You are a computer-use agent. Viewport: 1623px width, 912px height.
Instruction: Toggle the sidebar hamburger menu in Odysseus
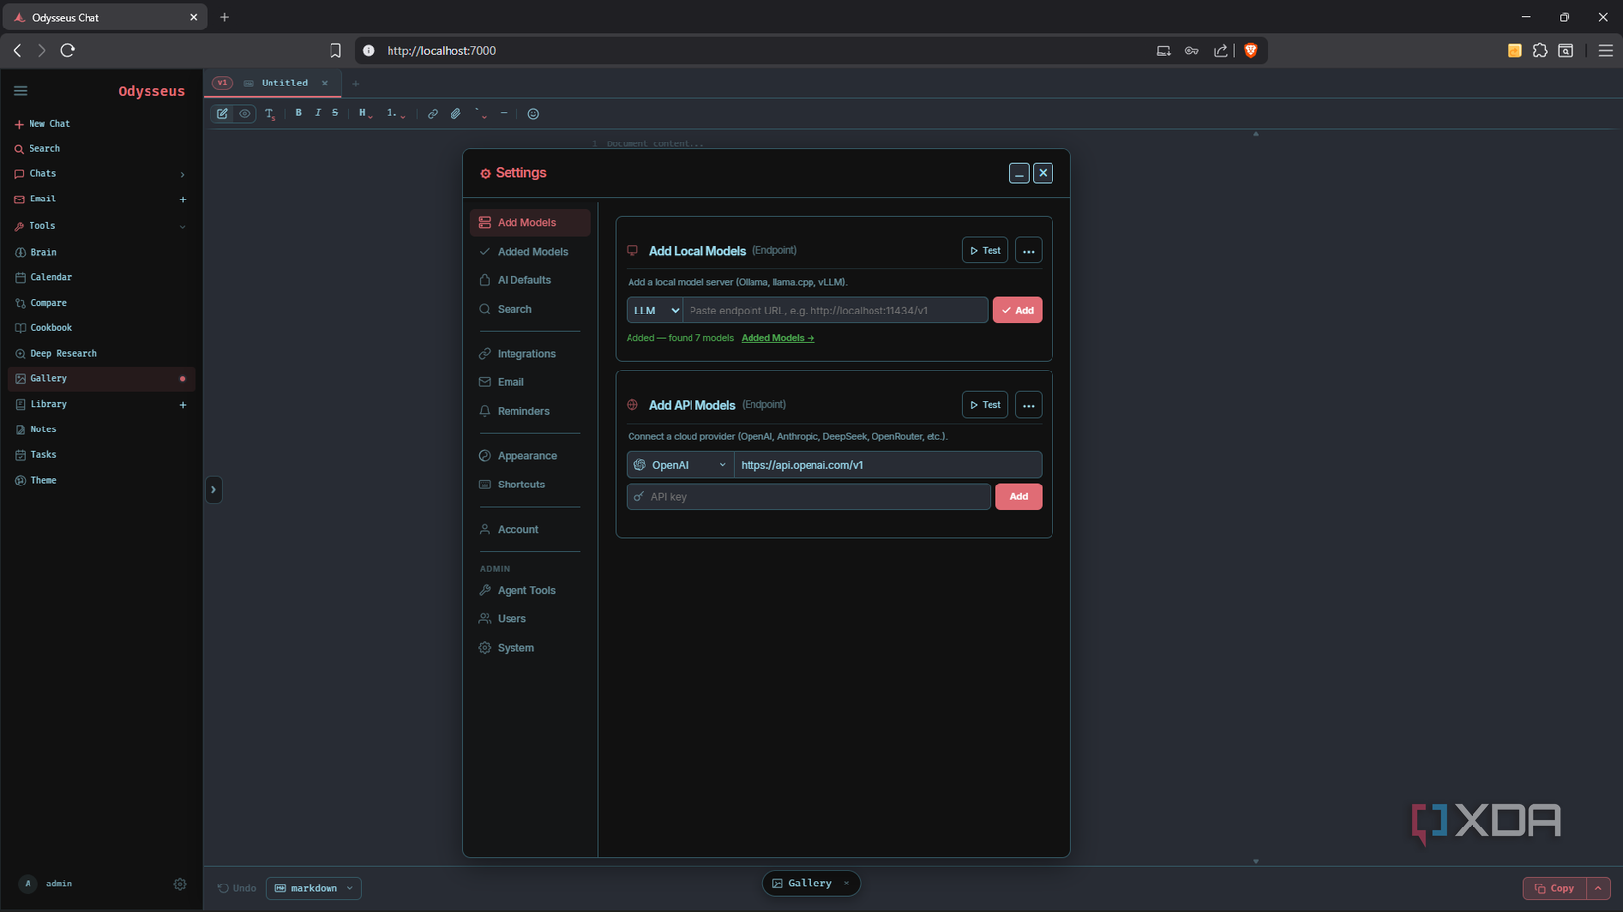pyautogui.click(x=20, y=91)
